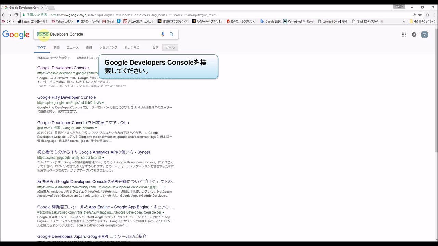Open the Chrome three-dot menu
438x246 pixels.
tap(434, 15)
